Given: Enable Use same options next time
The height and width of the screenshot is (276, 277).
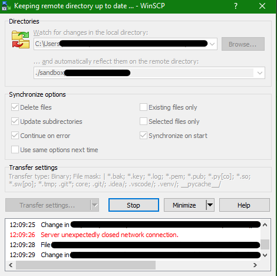Looking at the screenshot, I should click(x=15, y=150).
